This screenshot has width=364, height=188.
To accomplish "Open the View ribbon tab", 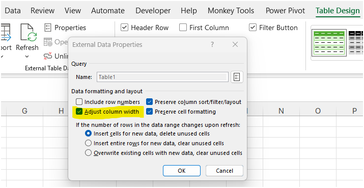I will pos(73,11).
